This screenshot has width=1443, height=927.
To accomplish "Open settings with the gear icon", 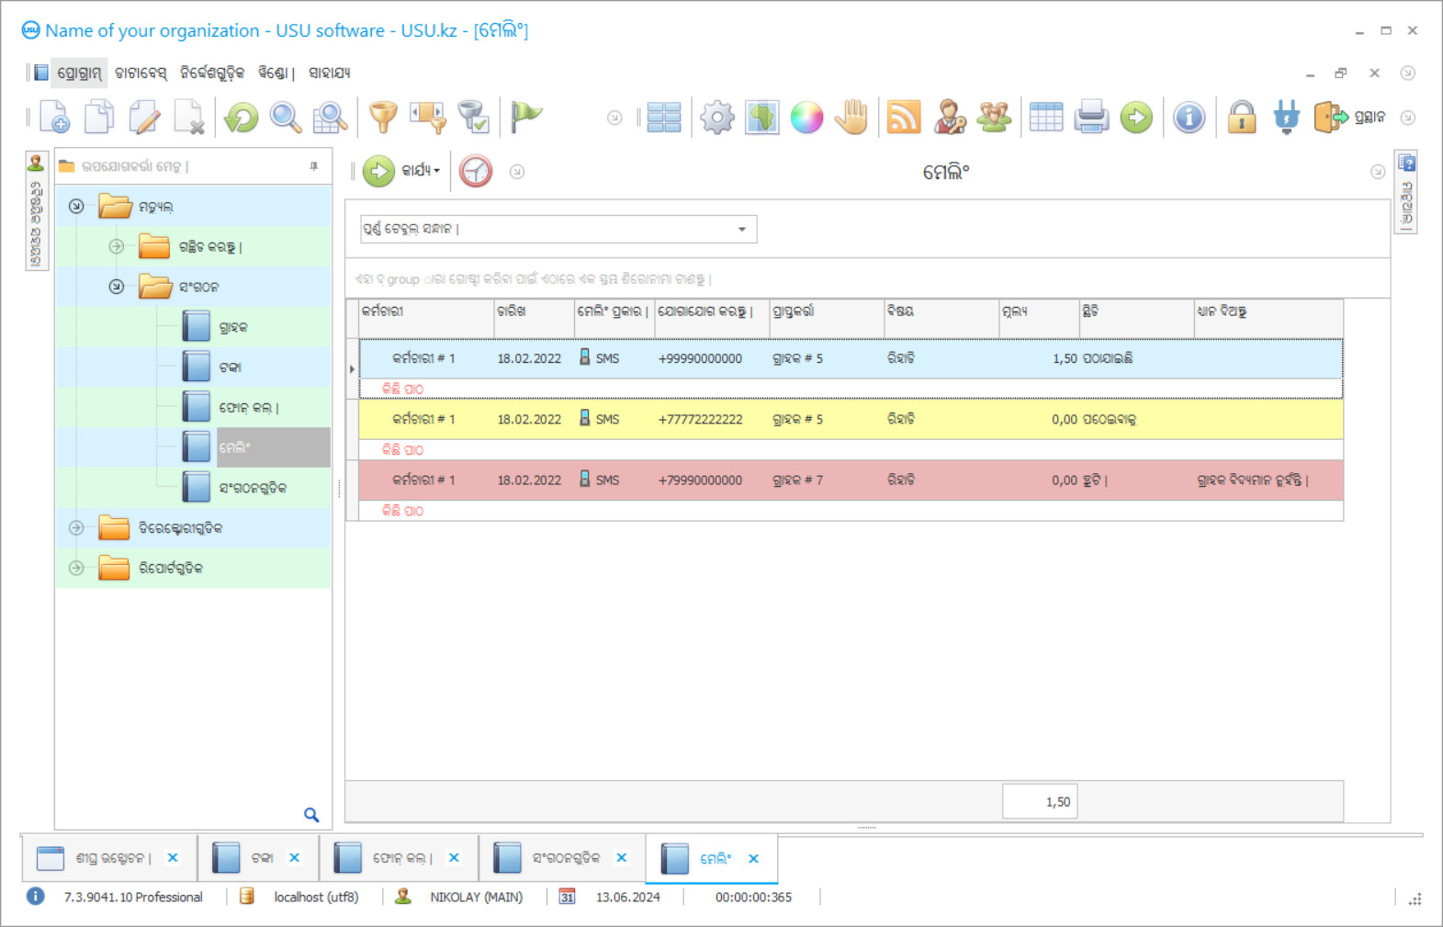I will pyautogui.click(x=716, y=118).
